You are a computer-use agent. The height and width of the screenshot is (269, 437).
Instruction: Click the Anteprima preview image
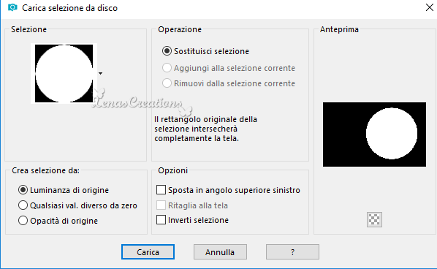click(374, 134)
